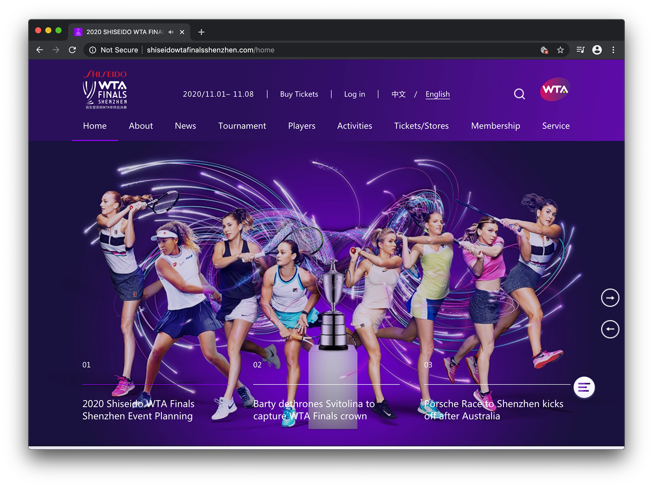
Task: Click the browser forward arrow
Action: click(56, 50)
